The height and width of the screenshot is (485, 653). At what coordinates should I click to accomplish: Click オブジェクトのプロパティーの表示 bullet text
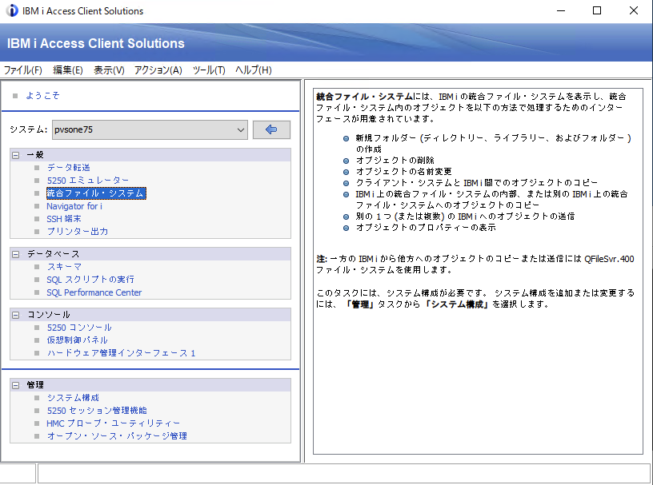pyautogui.click(x=426, y=228)
